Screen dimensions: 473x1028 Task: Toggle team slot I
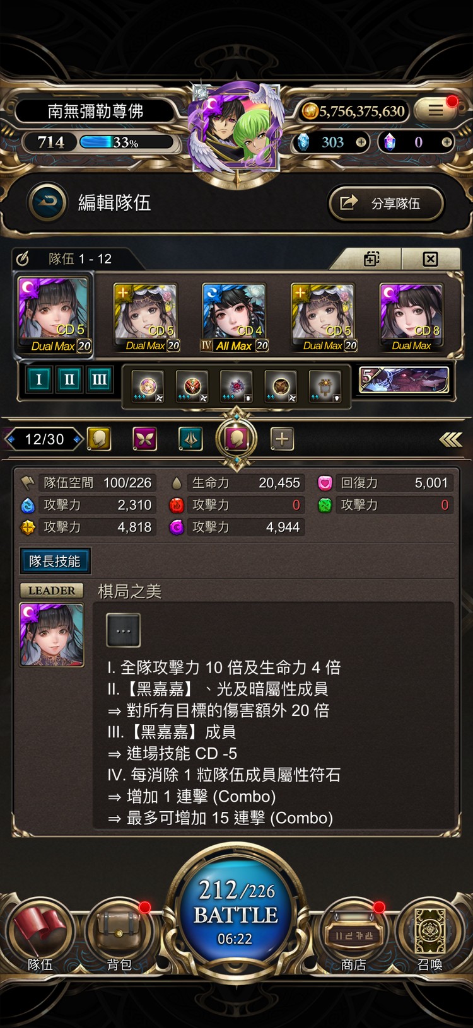(38, 379)
